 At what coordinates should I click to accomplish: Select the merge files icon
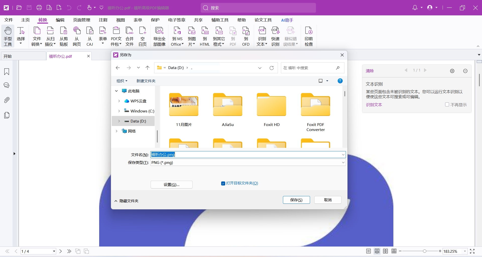pyautogui.click(x=129, y=31)
